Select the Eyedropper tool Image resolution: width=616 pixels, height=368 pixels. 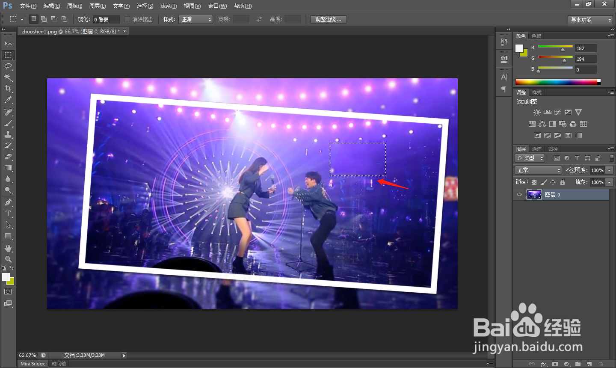[x=8, y=100]
